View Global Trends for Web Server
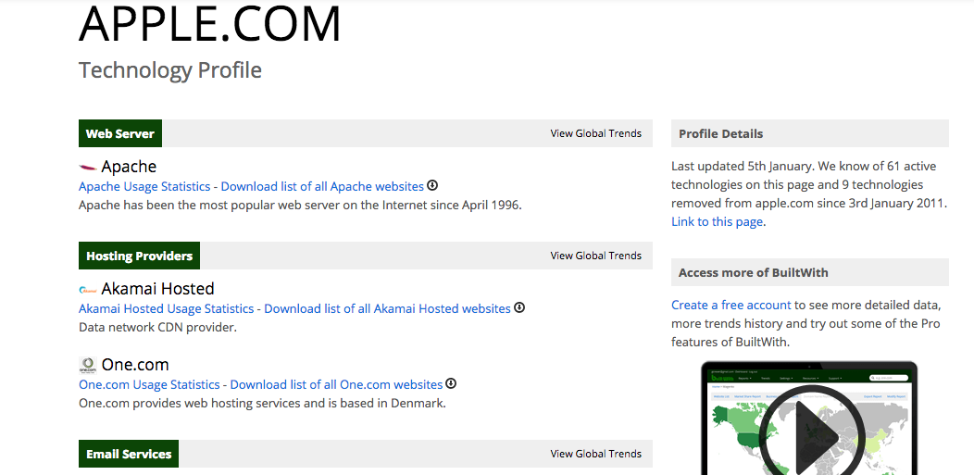This screenshot has height=475, width=974. (x=595, y=133)
